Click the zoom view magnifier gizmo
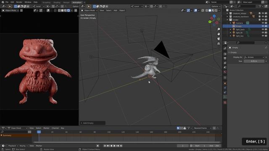This screenshot has height=151, width=269. [x=219, y=29]
